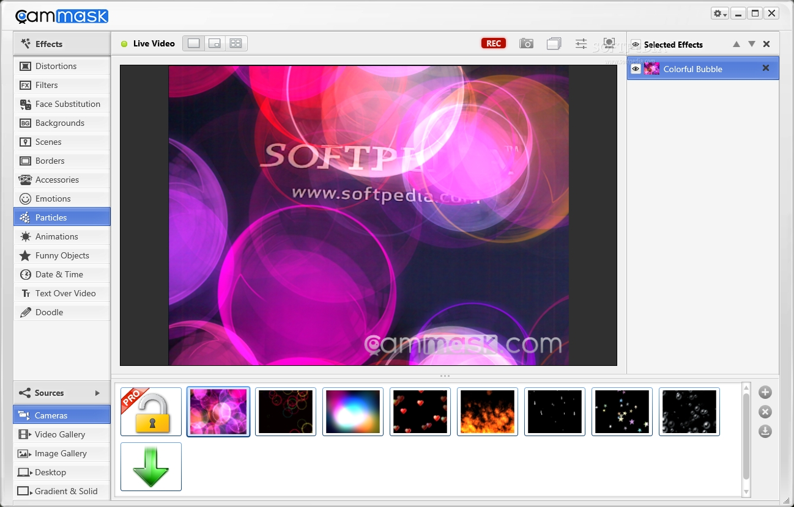Click the live video preview area

[368, 216]
